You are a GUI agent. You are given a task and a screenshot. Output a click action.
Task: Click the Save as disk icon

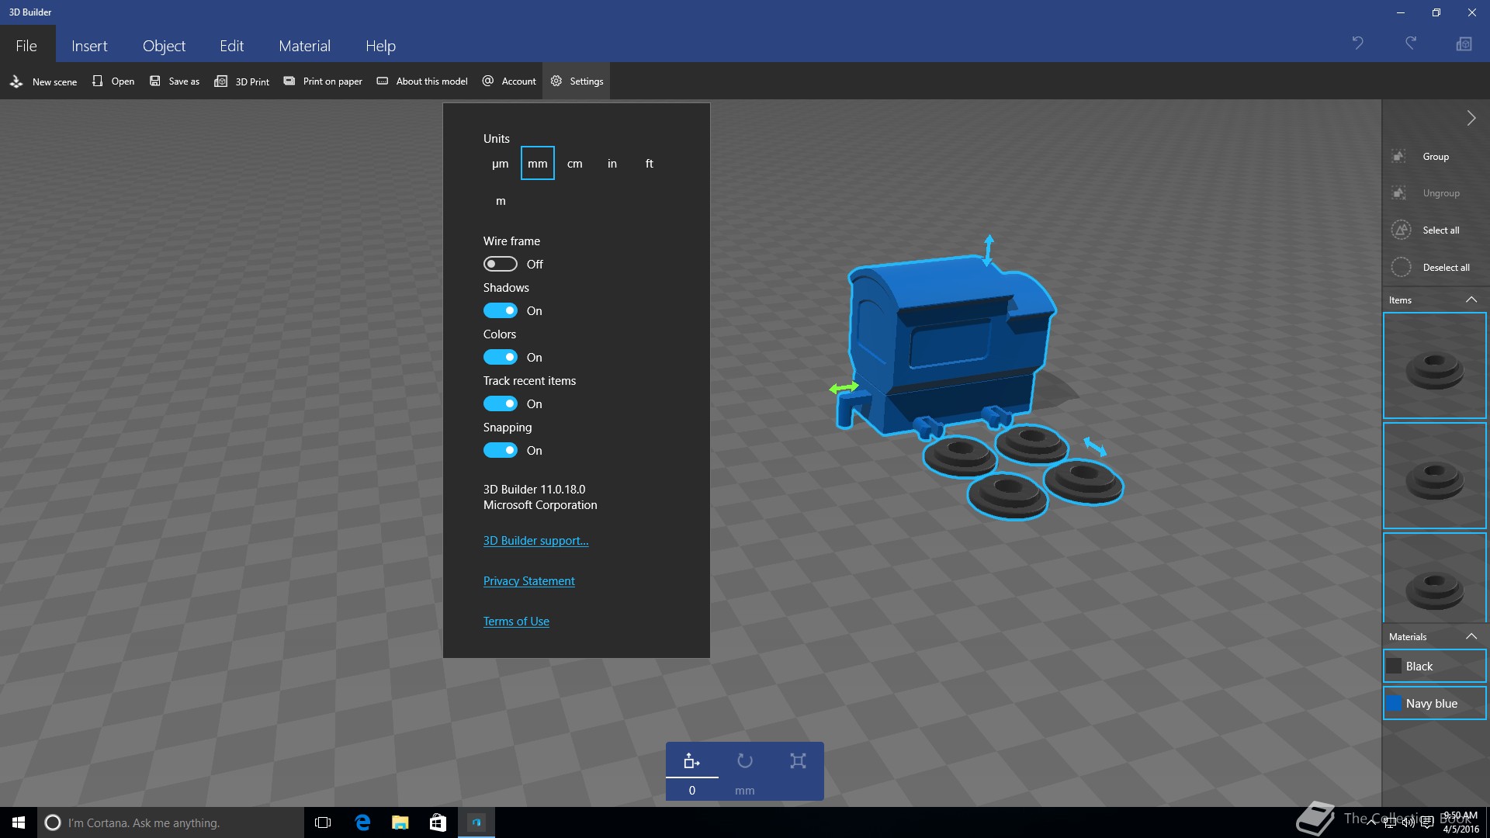point(155,81)
